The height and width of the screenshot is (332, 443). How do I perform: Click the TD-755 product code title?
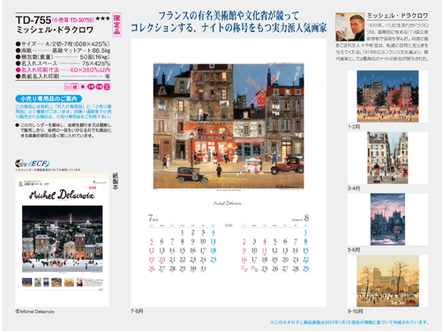(x=34, y=20)
